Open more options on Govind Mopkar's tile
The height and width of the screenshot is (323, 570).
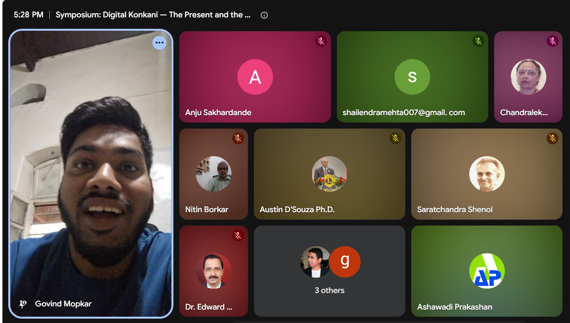[160, 43]
